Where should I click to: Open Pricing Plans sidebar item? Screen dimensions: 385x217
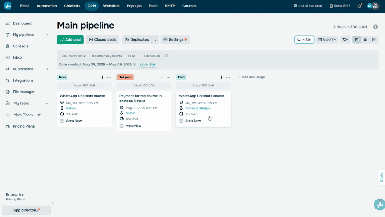point(23,126)
